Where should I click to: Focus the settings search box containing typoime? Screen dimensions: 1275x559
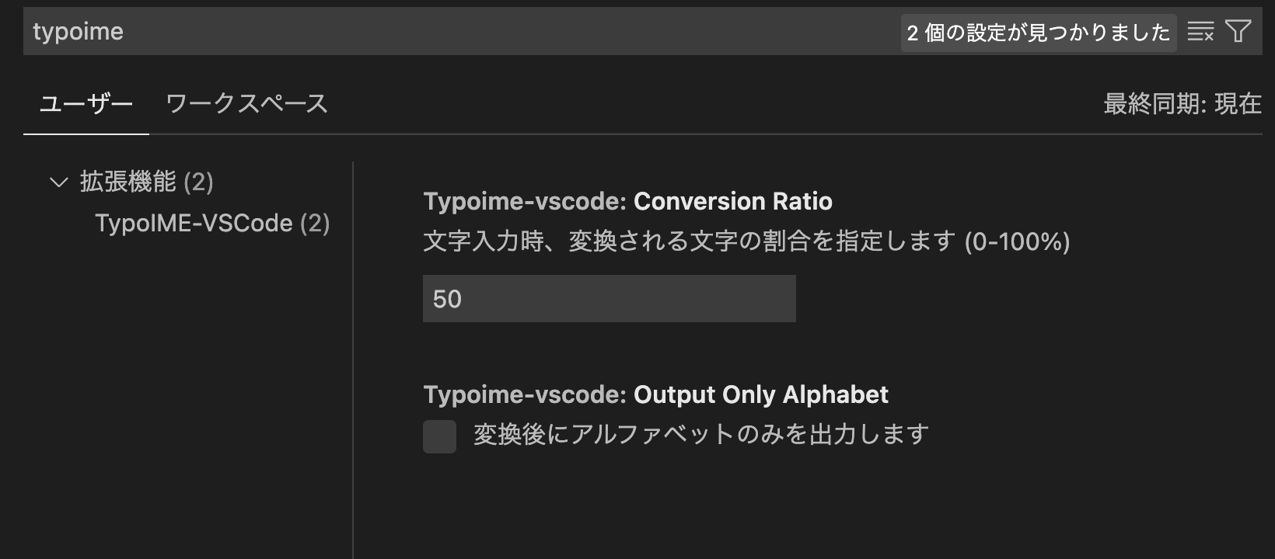pos(389,32)
